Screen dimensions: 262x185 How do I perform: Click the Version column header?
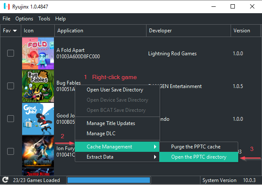[x=245, y=31]
